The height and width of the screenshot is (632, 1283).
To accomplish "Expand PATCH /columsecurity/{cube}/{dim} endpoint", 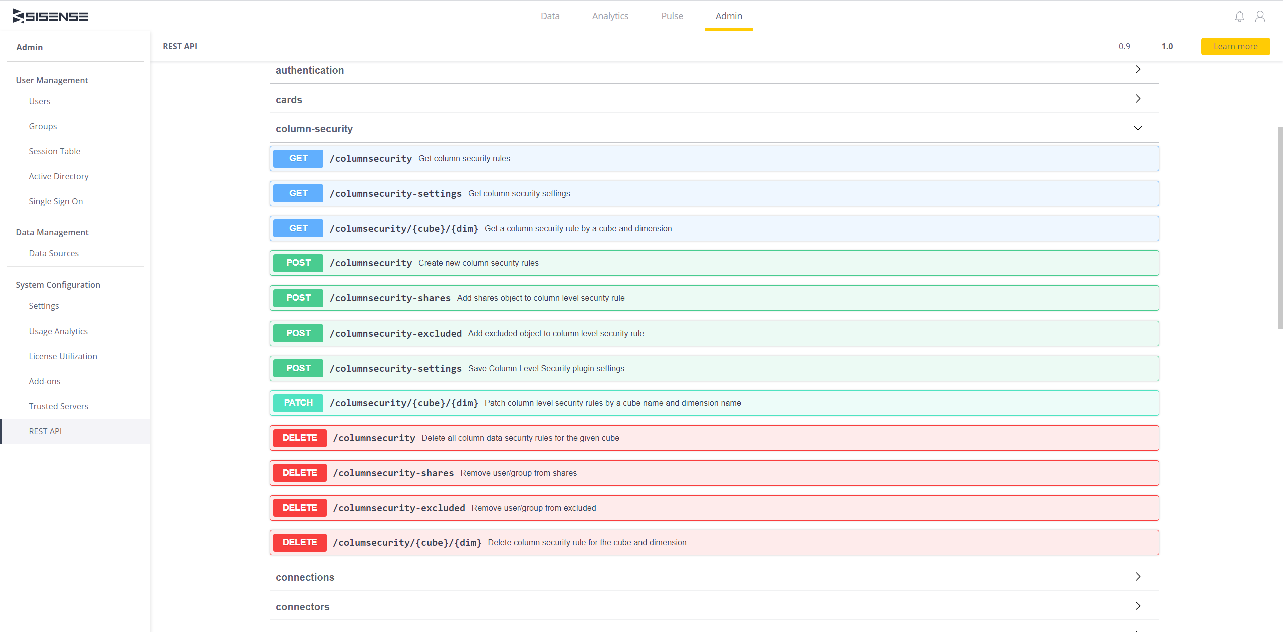I will 714,403.
